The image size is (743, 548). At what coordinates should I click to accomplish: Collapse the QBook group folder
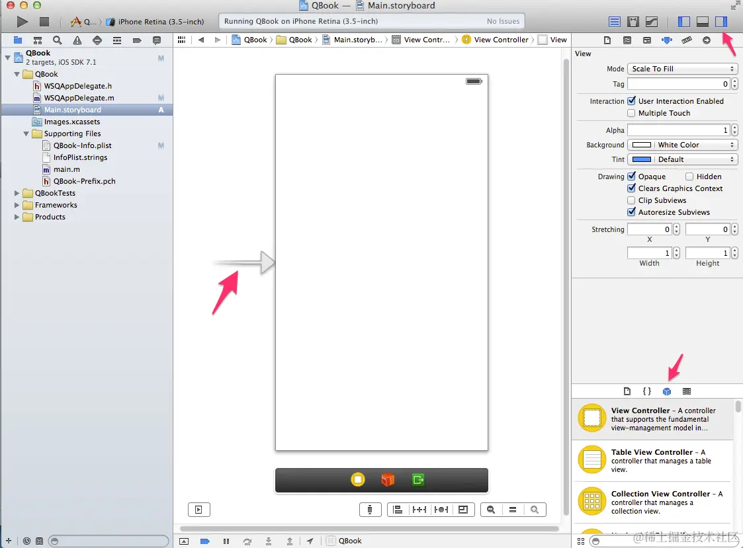point(17,74)
